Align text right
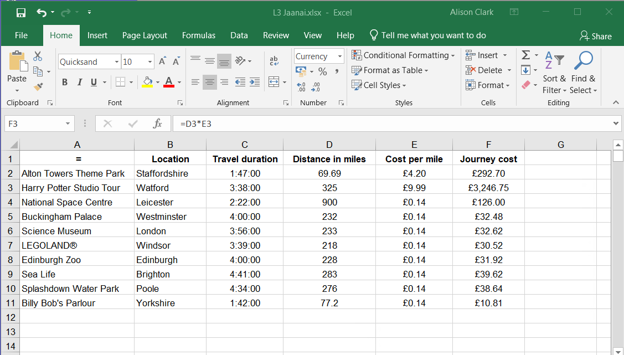Viewport: 624px width, 355px height. 224,83
